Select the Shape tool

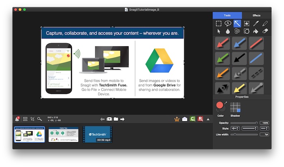click(x=247, y=31)
